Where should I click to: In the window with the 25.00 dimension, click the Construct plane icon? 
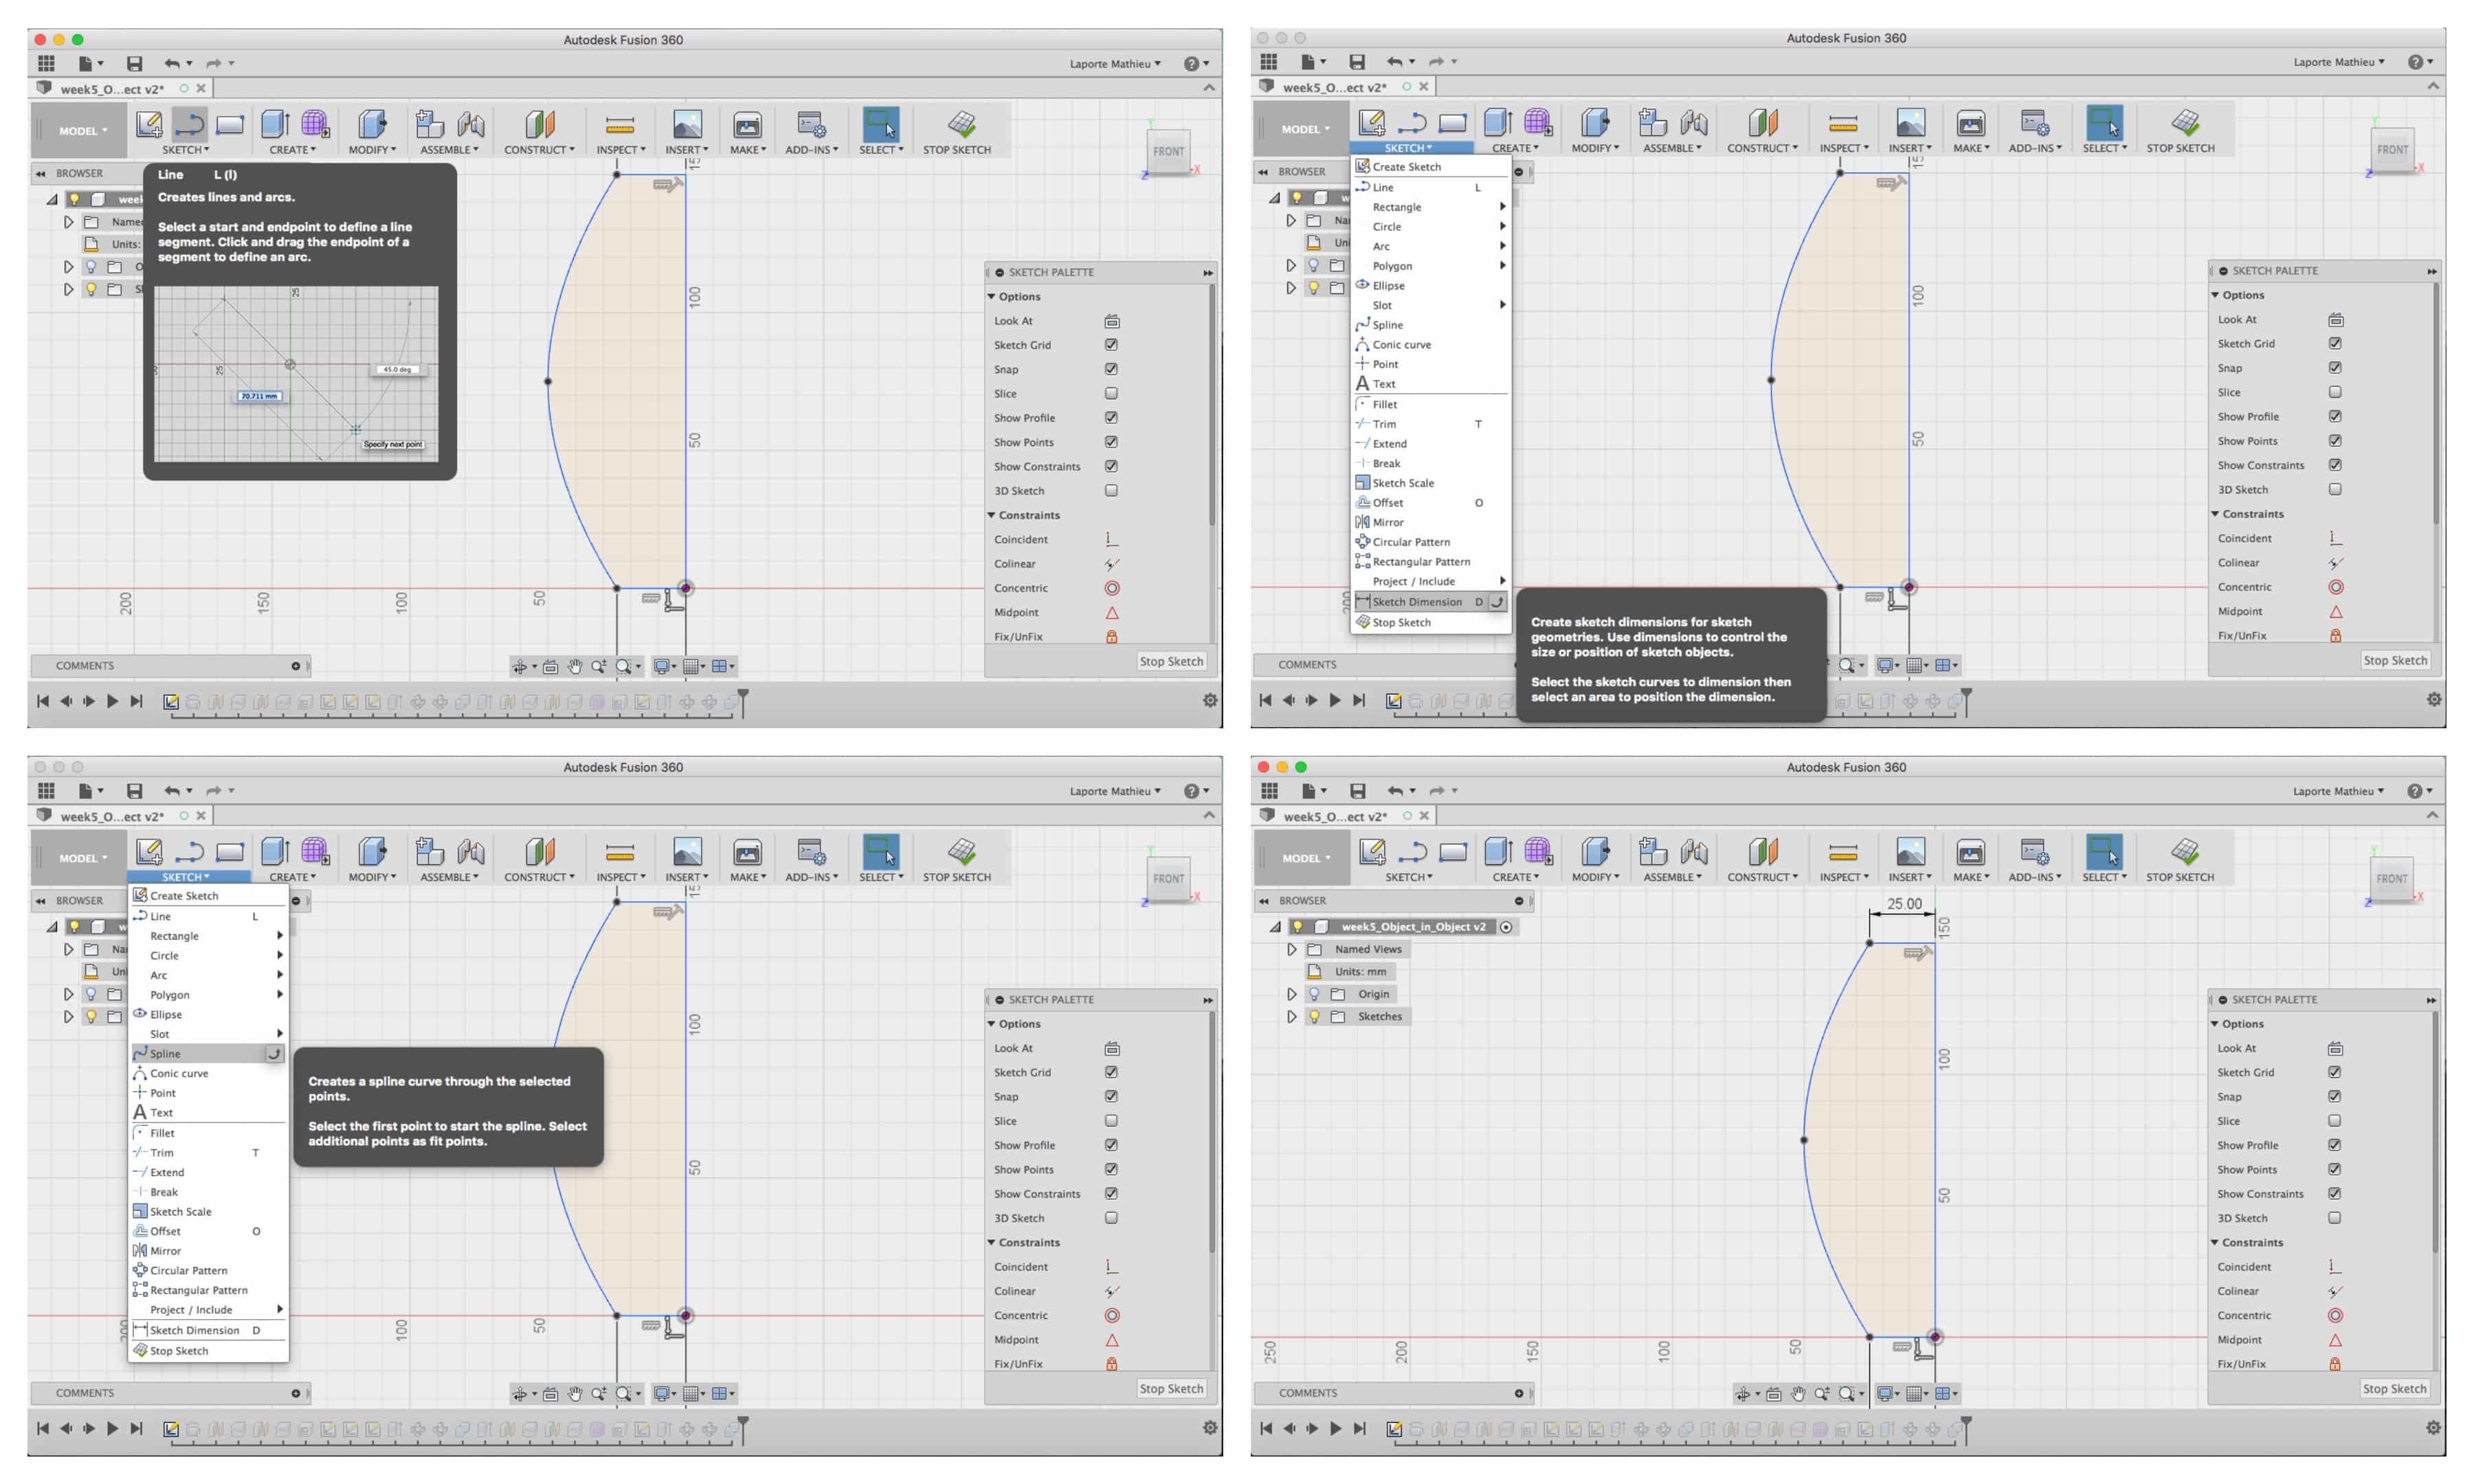(1762, 852)
